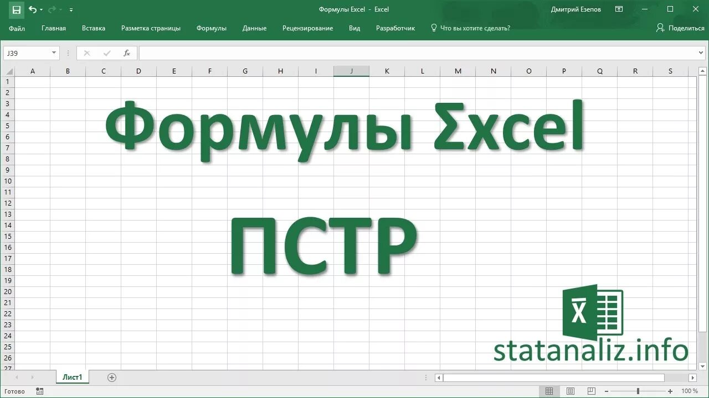Select column J header

[351, 71]
